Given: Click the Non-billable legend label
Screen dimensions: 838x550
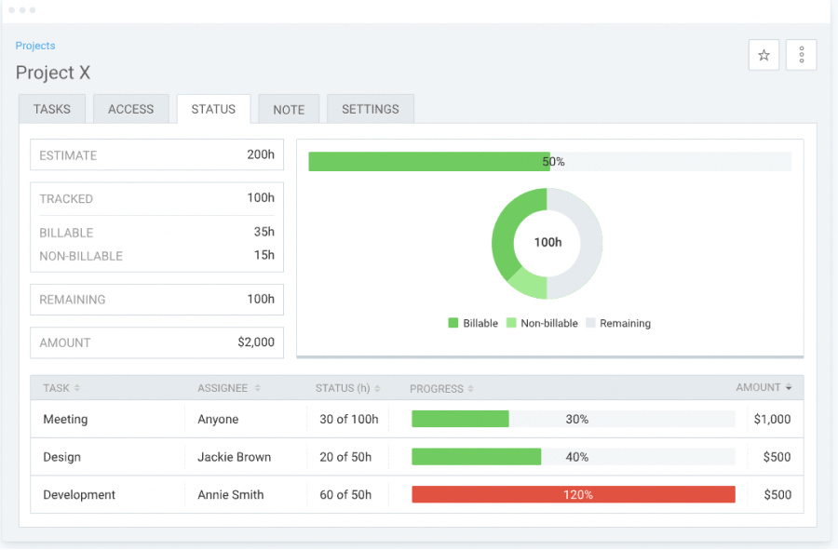Looking at the screenshot, I should pyautogui.click(x=549, y=323).
